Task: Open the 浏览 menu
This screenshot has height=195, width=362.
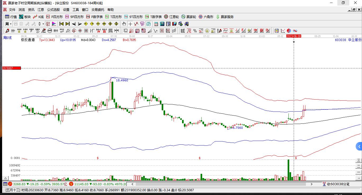Action: click(x=22, y=10)
